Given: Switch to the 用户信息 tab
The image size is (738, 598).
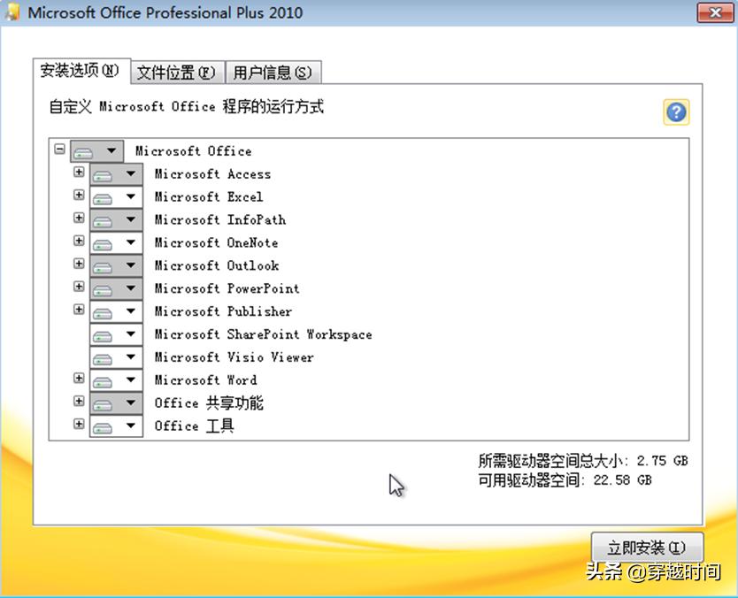Looking at the screenshot, I should click(x=274, y=72).
